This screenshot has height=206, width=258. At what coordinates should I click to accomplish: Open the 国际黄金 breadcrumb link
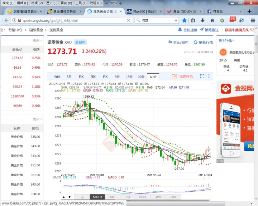point(36,30)
